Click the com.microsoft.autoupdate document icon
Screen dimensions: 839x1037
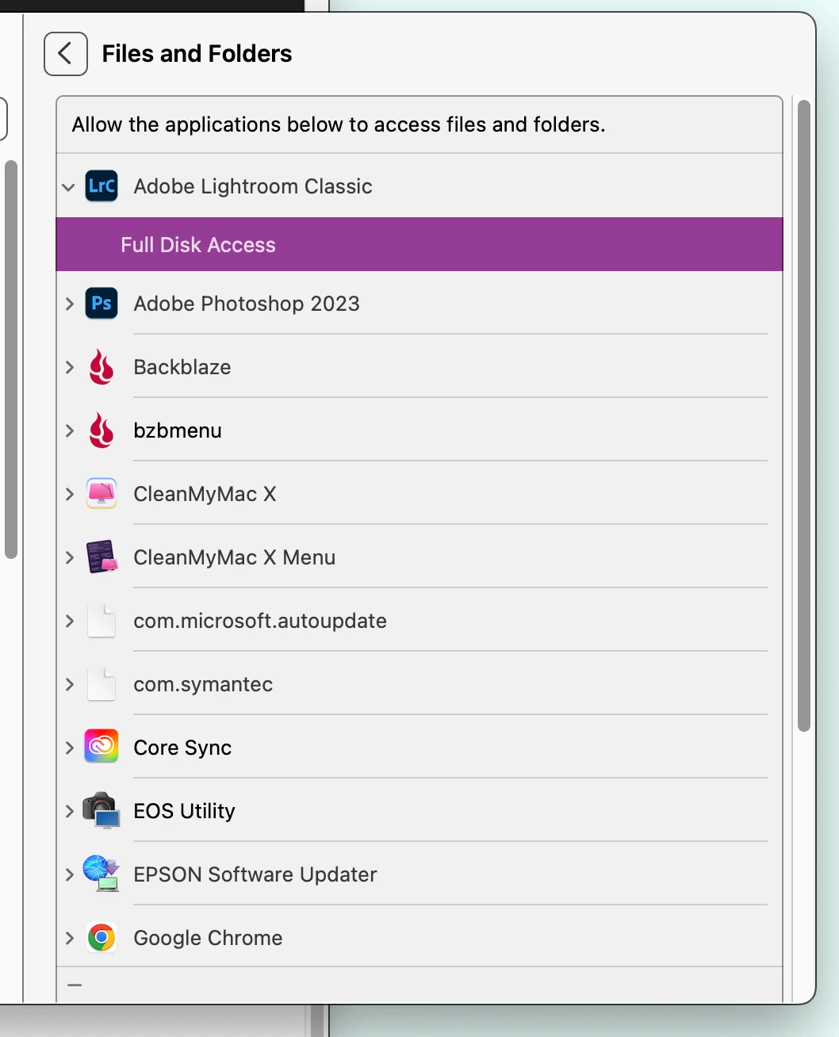point(102,621)
